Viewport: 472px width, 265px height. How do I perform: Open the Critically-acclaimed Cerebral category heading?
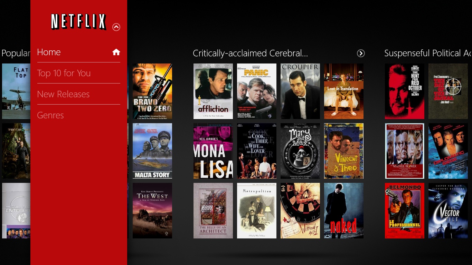point(250,53)
